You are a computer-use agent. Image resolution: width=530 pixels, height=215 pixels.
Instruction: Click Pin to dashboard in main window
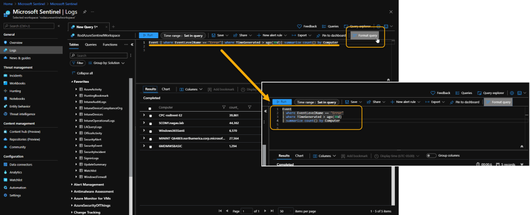(330, 36)
